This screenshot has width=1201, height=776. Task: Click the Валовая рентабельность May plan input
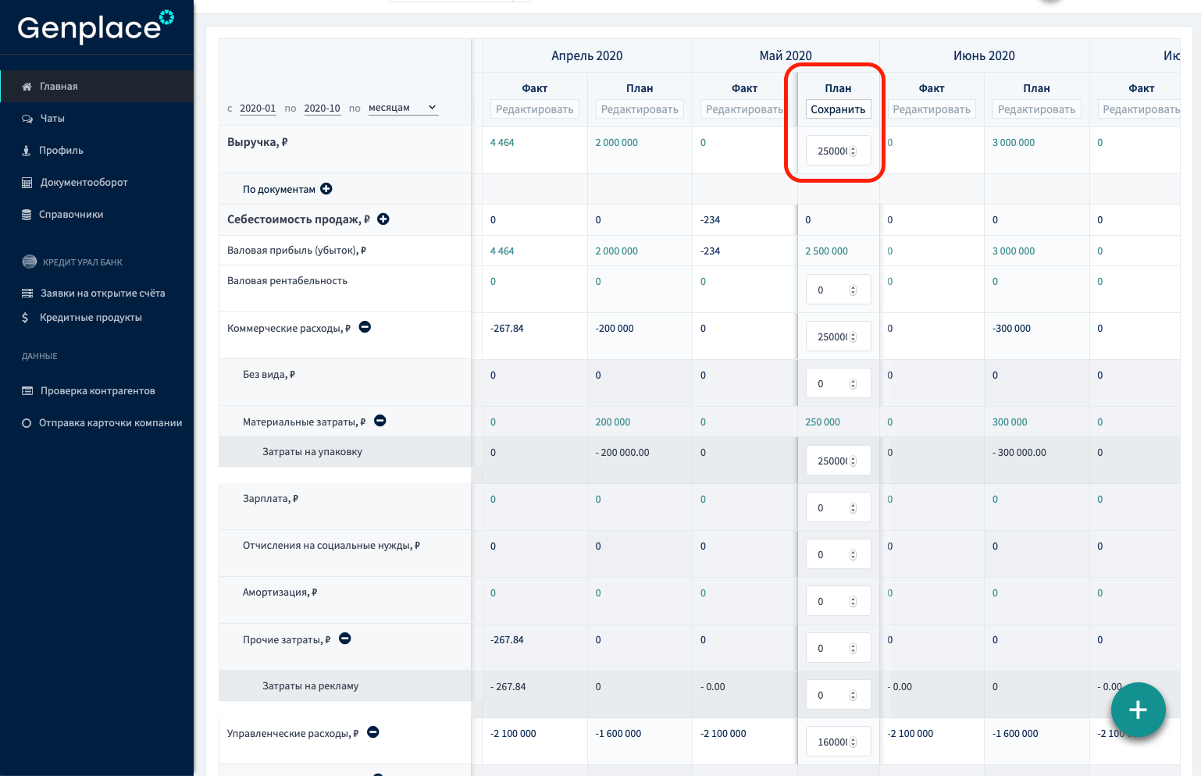[838, 290]
